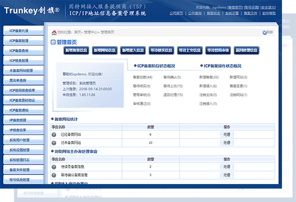Click the 新增接入信息 button

coord(133,50)
